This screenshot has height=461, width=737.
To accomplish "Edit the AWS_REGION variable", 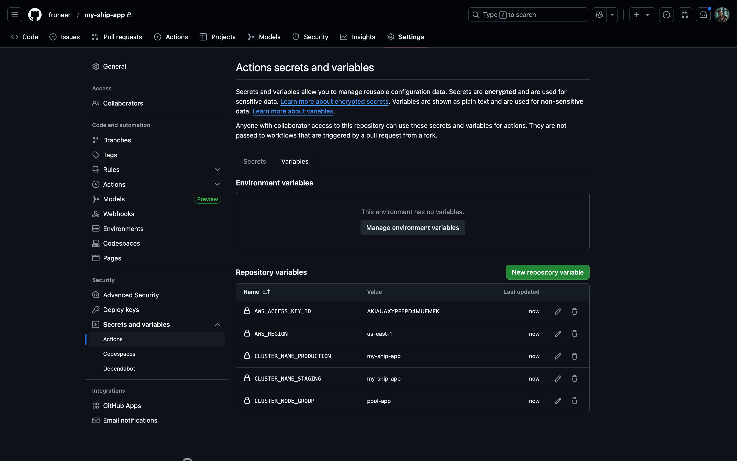I will tap(558, 333).
